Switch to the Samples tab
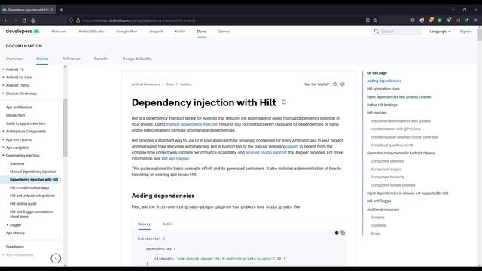 pyautogui.click(x=102, y=59)
